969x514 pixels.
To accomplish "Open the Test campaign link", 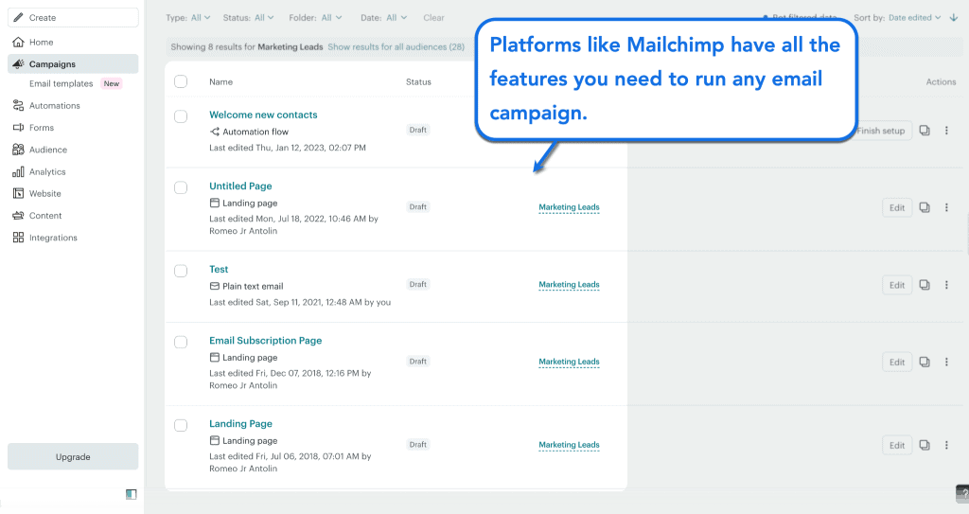I will point(219,270).
